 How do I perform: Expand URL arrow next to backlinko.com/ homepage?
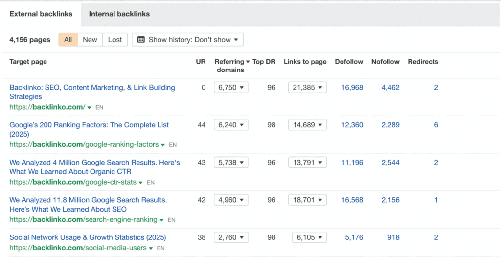(x=90, y=108)
